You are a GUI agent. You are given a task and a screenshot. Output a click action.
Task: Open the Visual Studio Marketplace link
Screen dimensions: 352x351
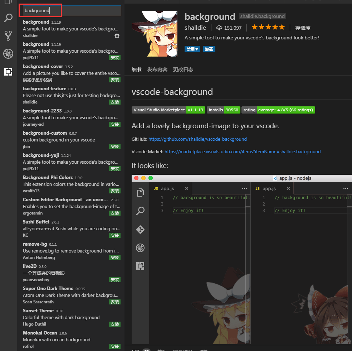point(243,152)
